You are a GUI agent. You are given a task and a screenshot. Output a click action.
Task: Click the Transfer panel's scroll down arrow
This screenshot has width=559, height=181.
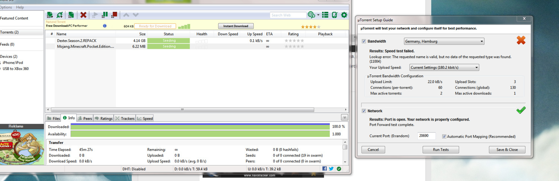pyautogui.click(x=345, y=162)
